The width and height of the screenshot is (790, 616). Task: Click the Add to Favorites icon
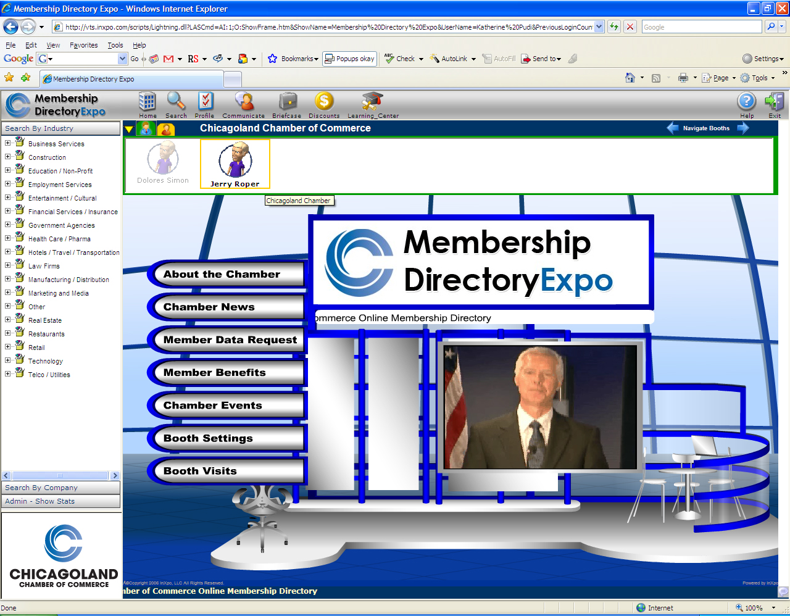coord(25,78)
